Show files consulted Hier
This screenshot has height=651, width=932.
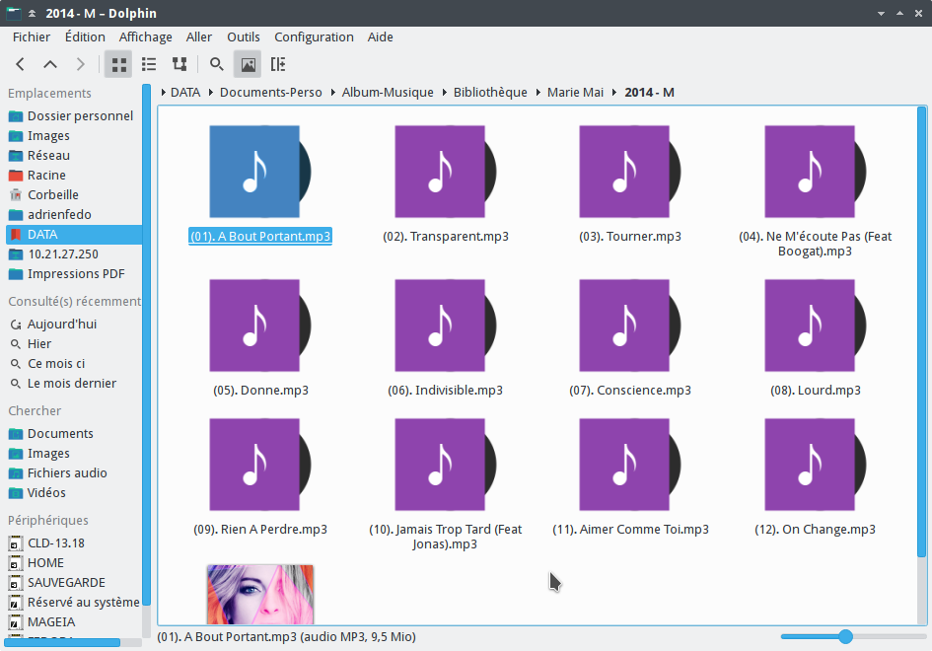point(74,343)
